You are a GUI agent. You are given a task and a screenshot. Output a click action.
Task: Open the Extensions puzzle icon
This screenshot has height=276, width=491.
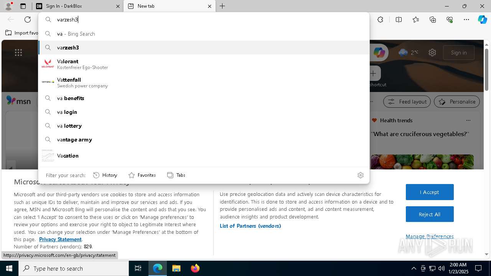(380, 20)
